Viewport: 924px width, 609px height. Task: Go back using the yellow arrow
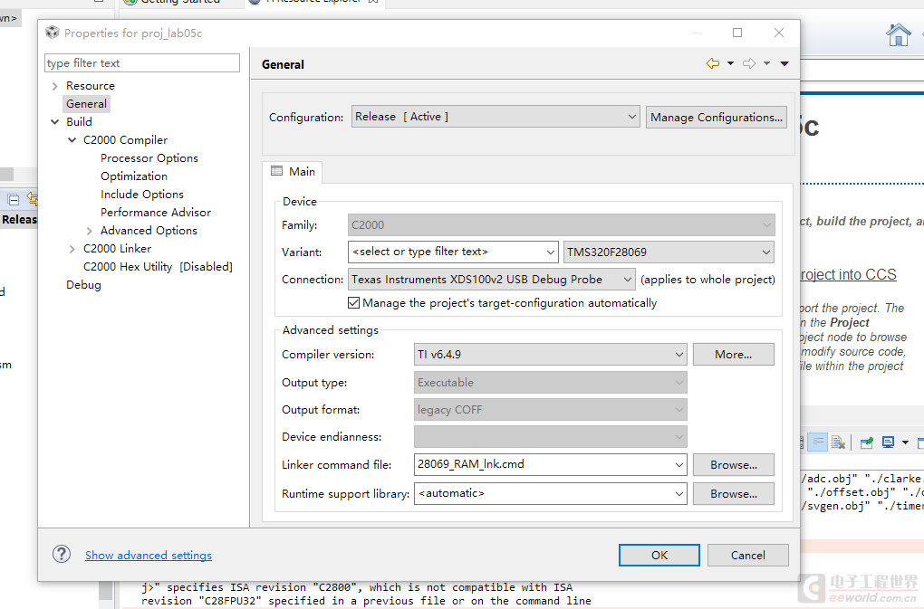tap(712, 63)
